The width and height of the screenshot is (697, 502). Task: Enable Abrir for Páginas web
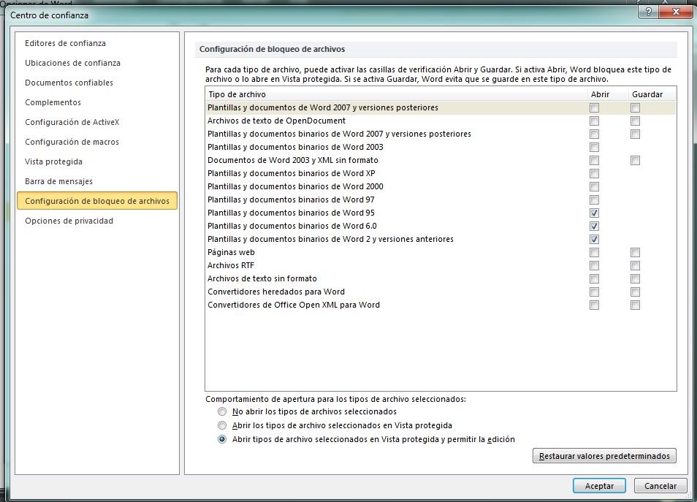594,253
